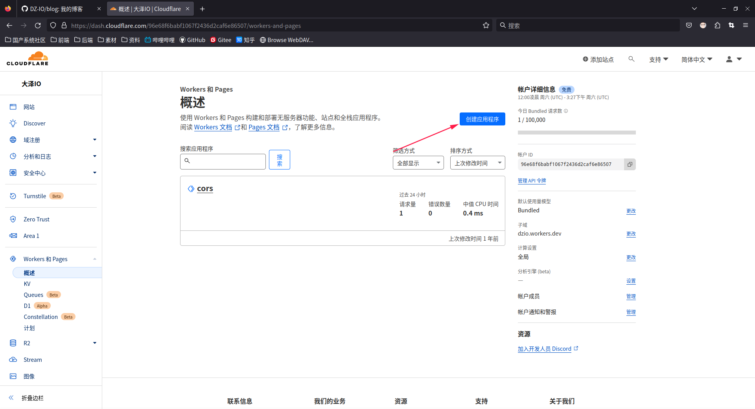Open Turnstile from the sidebar

point(35,195)
